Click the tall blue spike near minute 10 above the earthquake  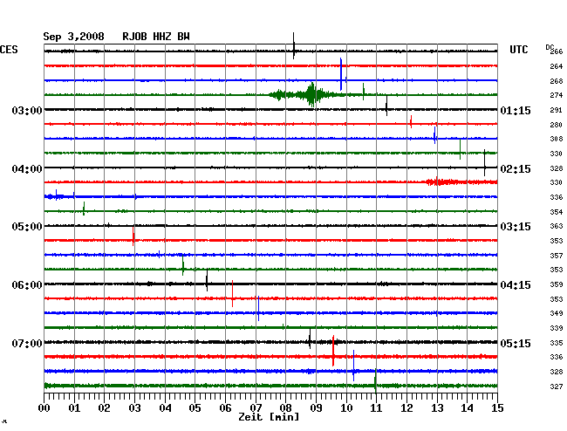tap(341, 74)
